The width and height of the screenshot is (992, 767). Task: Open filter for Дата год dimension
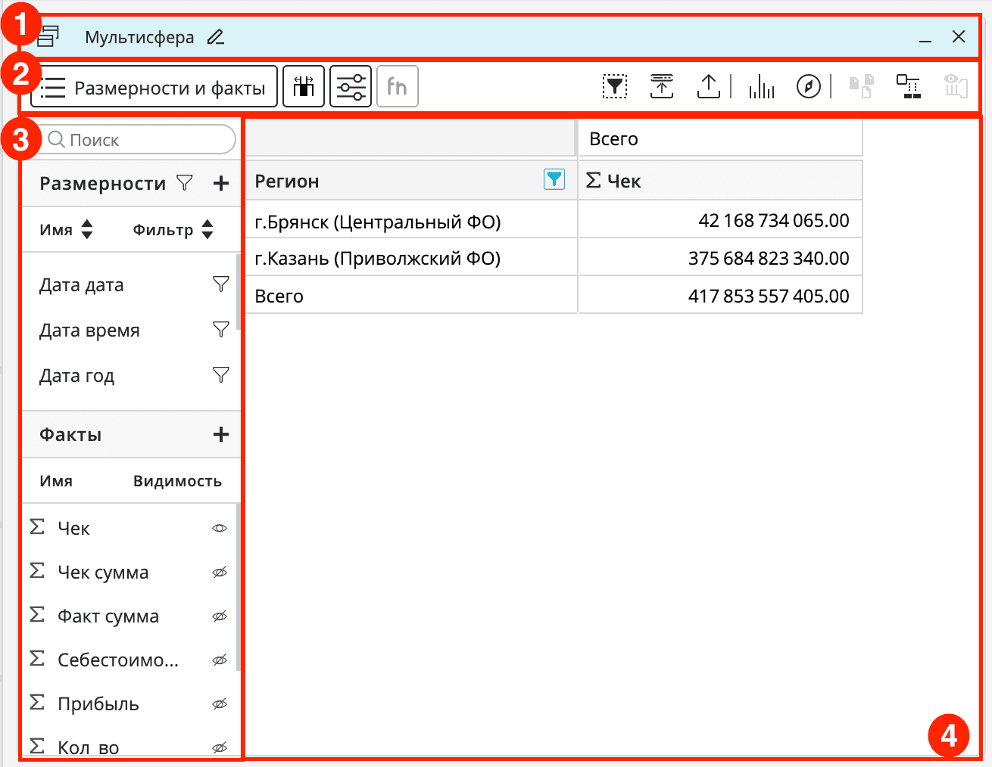click(x=220, y=375)
